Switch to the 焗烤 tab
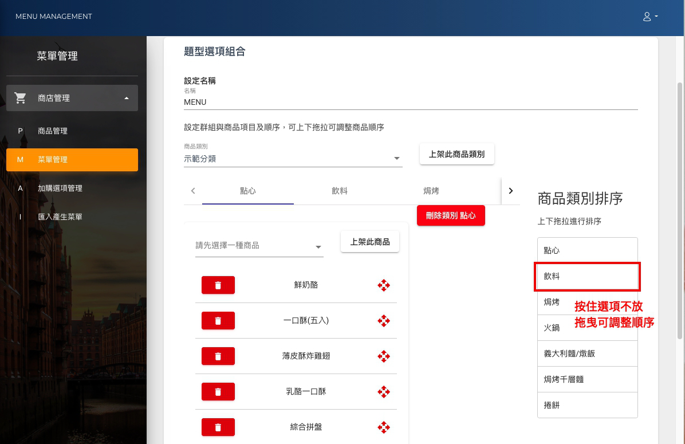 (x=431, y=191)
